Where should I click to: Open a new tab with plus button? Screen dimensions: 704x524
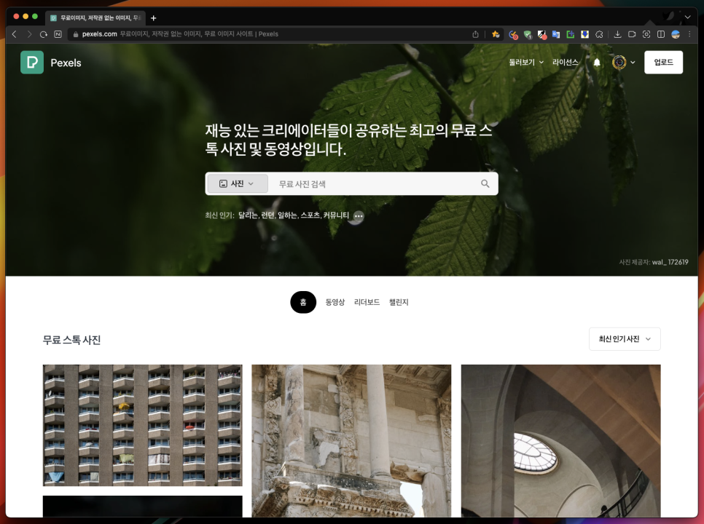(154, 18)
